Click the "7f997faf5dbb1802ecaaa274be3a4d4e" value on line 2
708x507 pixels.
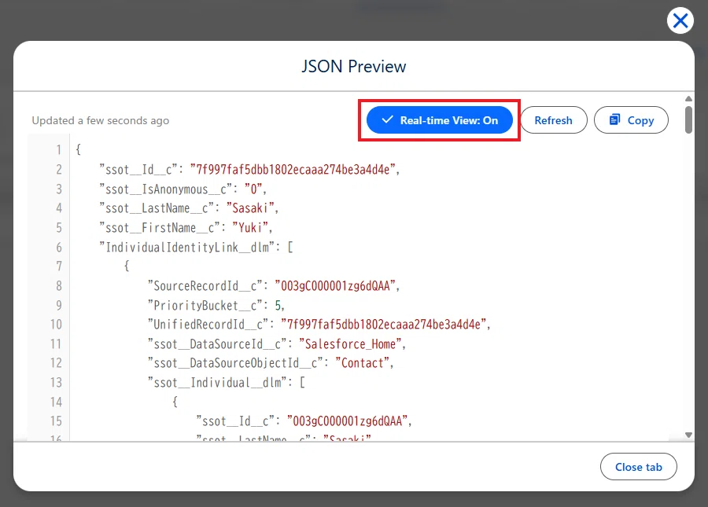(293, 170)
